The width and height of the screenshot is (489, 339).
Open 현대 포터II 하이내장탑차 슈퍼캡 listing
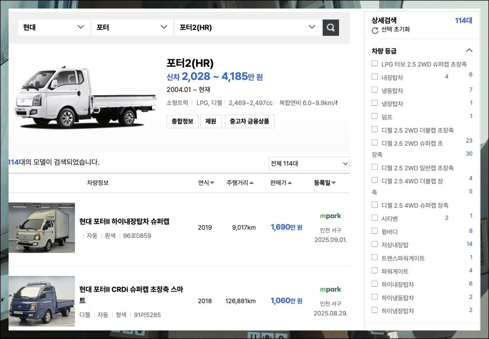pos(124,221)
